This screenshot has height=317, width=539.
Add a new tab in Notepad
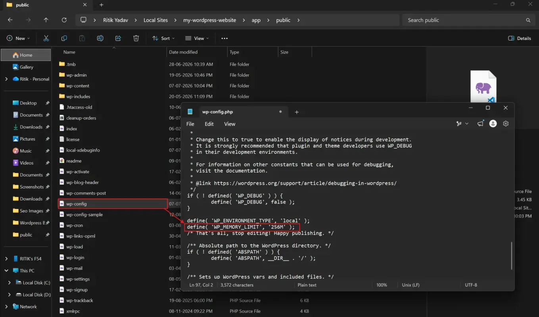coord(297,112)
